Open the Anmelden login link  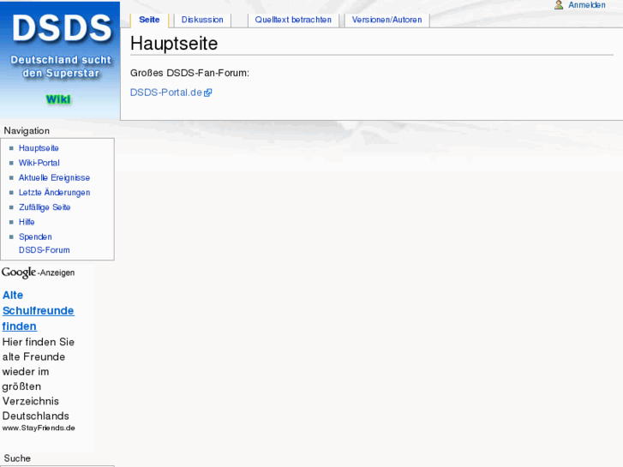click(586, 5)
